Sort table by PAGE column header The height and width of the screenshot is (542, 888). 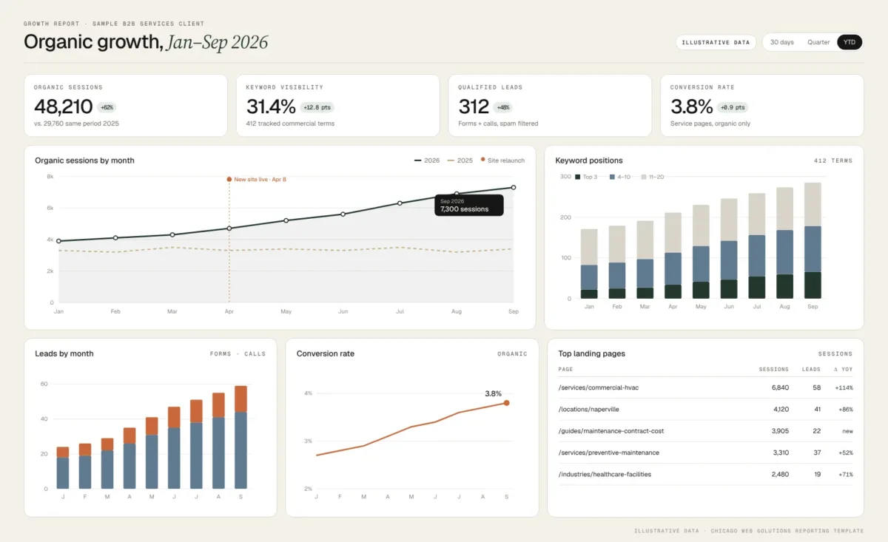tap(565, 369)
